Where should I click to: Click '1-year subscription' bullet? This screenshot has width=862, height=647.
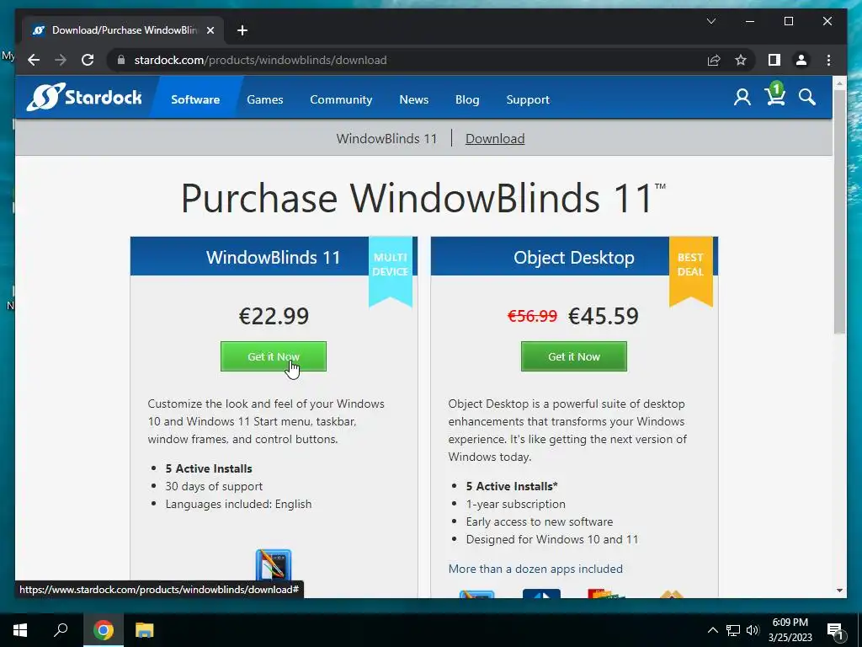(516, 504)
